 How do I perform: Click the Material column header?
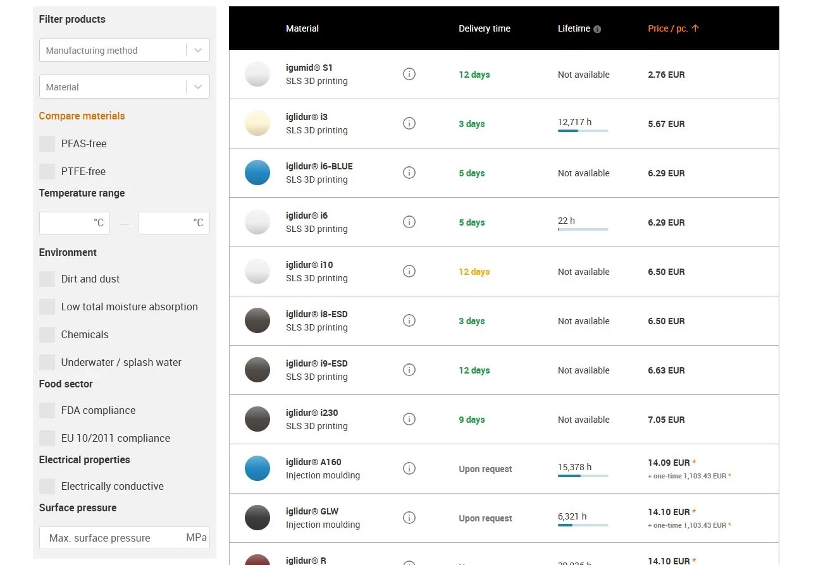[302, 28]
